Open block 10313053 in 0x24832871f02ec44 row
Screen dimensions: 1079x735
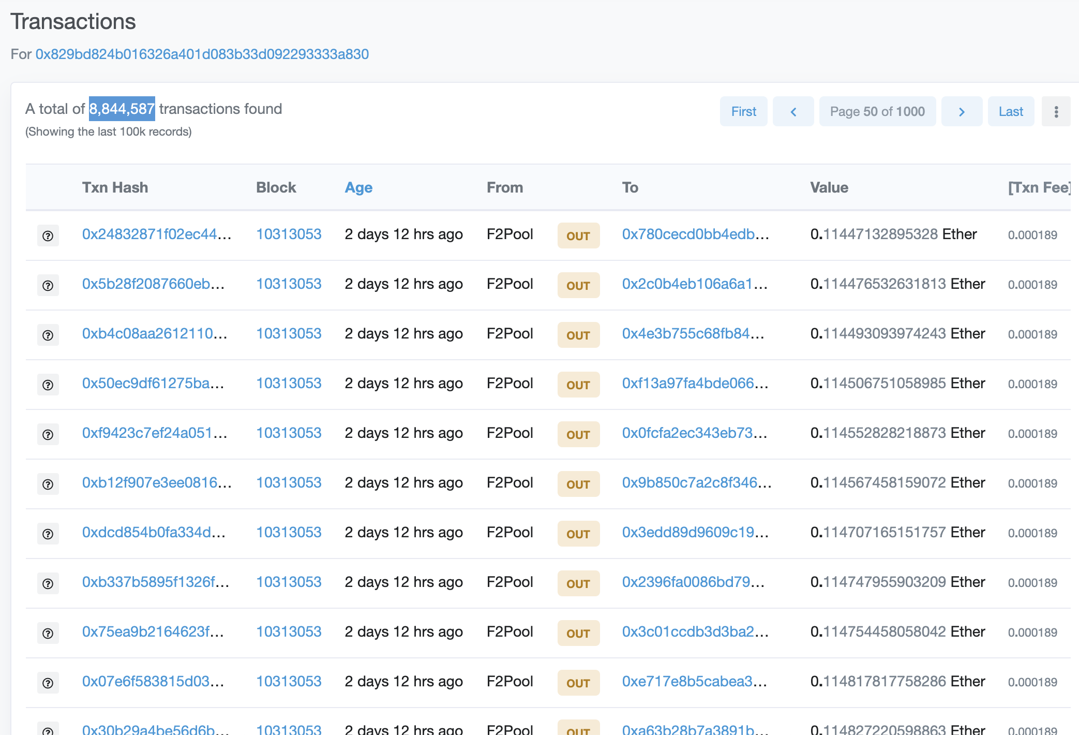tap(289, 234)
